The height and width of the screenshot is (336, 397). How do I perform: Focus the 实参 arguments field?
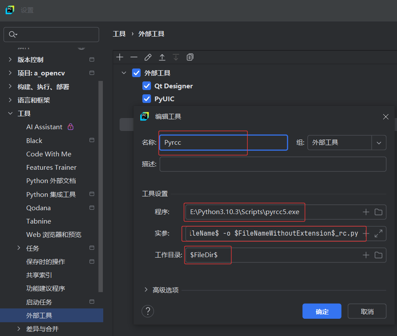(274, 233)
